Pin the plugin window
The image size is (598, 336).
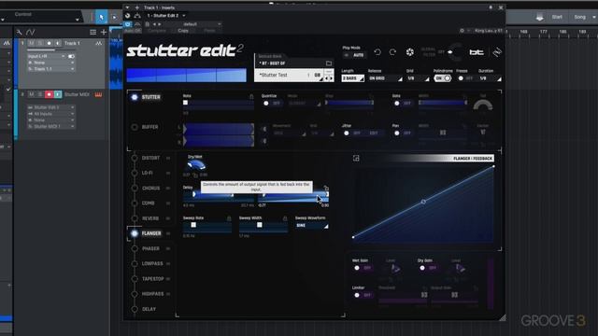click(491, 7)
